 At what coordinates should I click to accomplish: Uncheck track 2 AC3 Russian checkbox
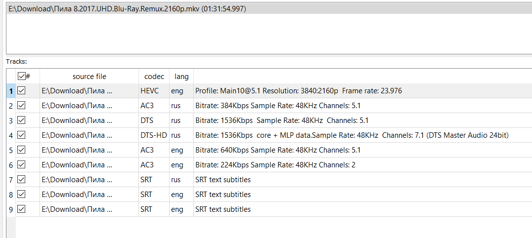[x=21, y=106]
